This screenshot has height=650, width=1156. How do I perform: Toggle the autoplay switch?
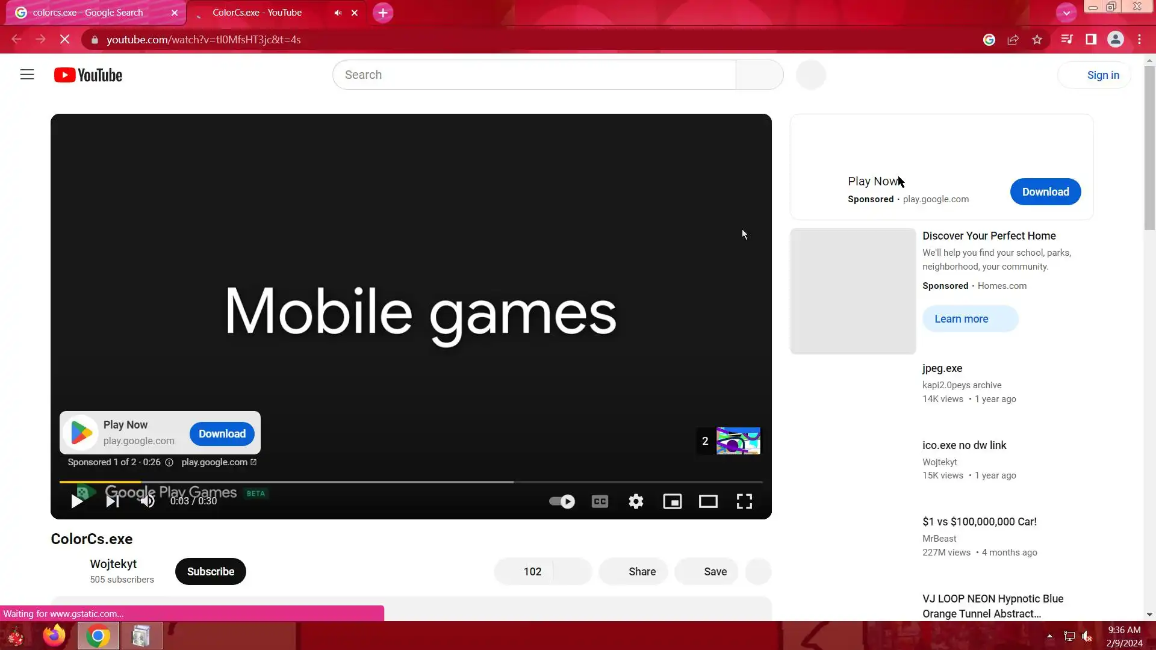[562, 501]
